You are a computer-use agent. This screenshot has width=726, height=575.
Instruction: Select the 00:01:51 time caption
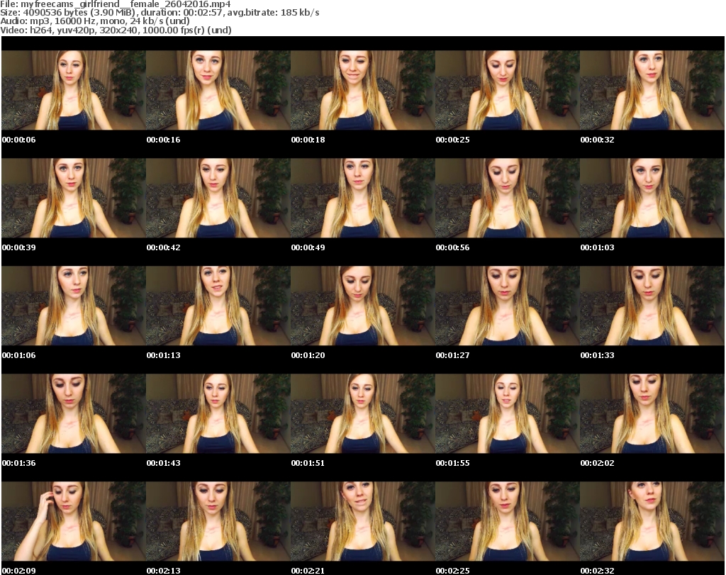308,463
